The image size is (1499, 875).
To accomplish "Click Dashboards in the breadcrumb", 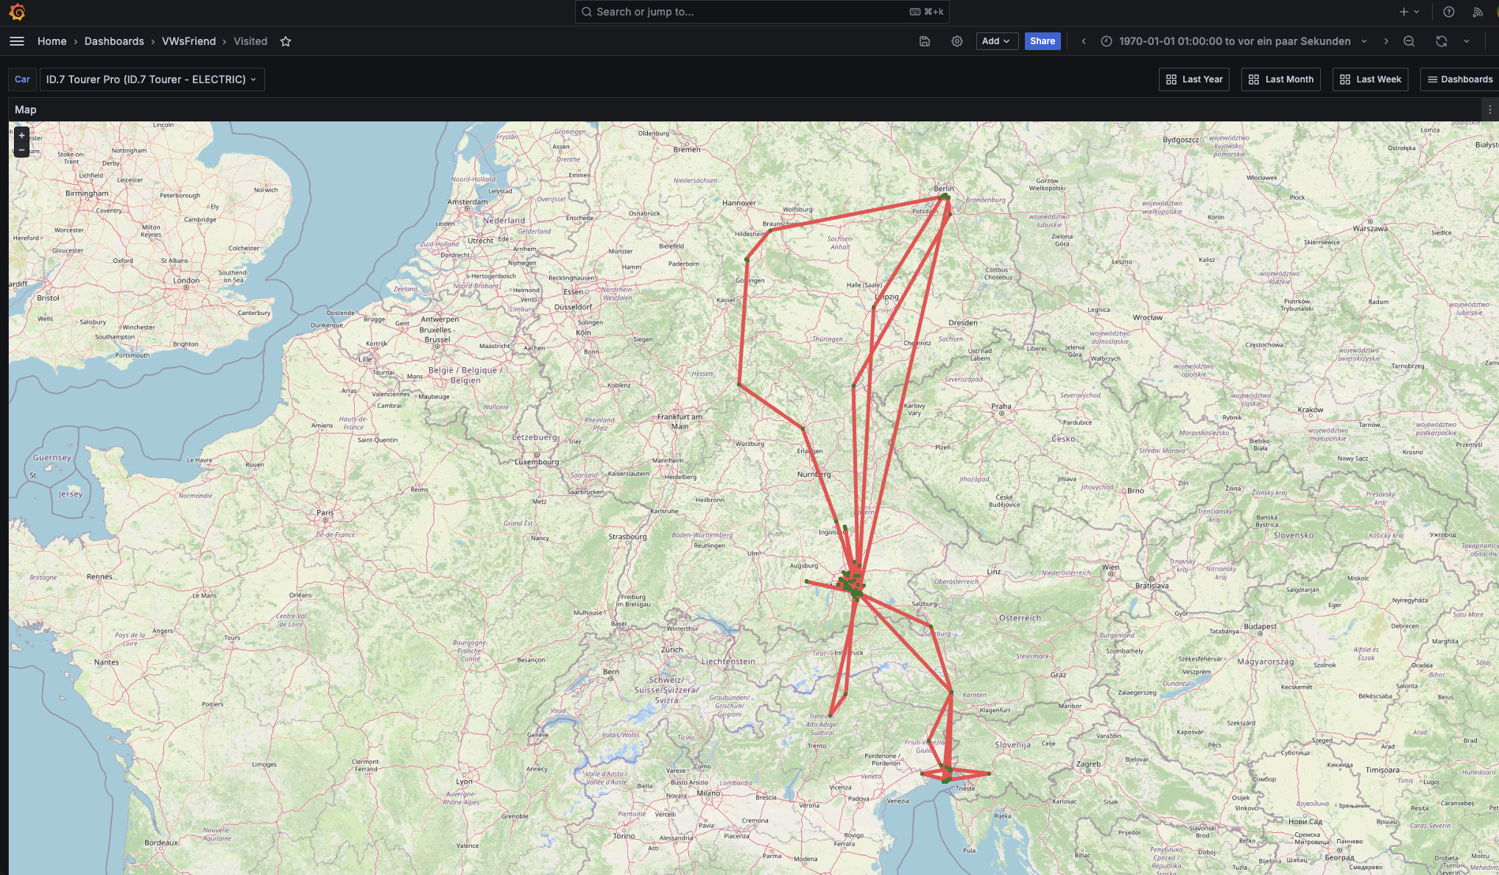I will [114, 41].
